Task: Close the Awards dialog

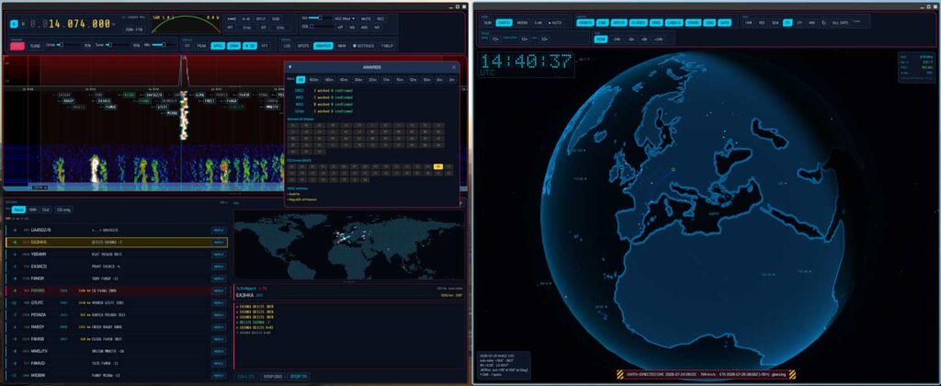Action: [454, 67]
